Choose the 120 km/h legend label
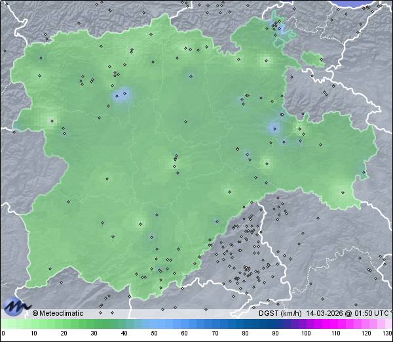The image size is (393, 342). pyautogui.click(x=366, y=334)
